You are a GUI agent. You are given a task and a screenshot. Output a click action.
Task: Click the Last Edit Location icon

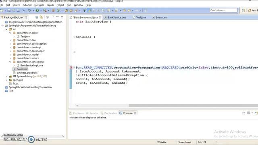click(124, 10)
